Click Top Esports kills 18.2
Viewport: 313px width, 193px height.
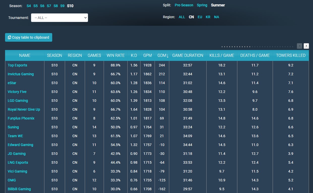(222, 65)
